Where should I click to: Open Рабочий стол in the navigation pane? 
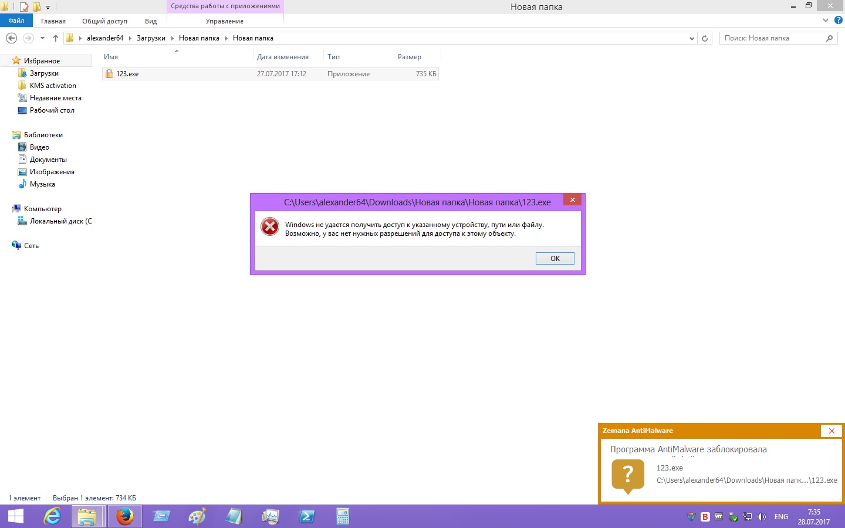tap(52, 110)
